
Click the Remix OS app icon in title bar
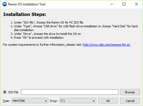click(x=5, y=4)
